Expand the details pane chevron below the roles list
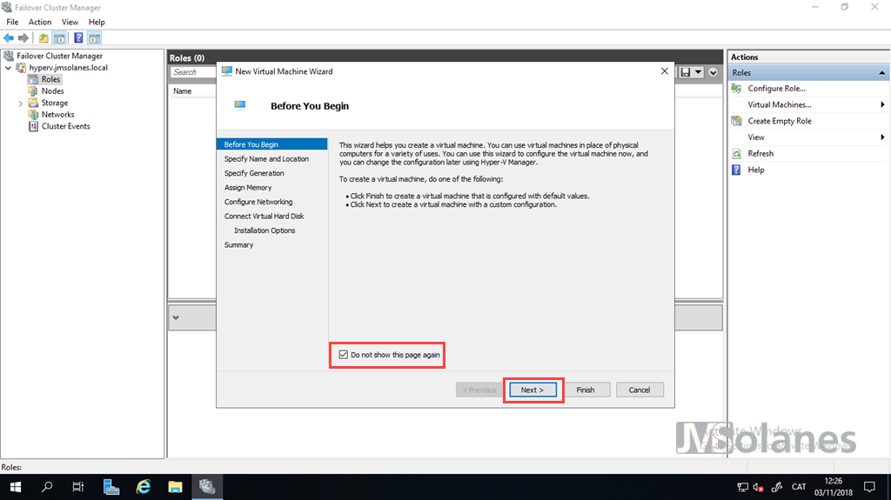The height and width of the screenshot is (500, 891). coord(176,317)
